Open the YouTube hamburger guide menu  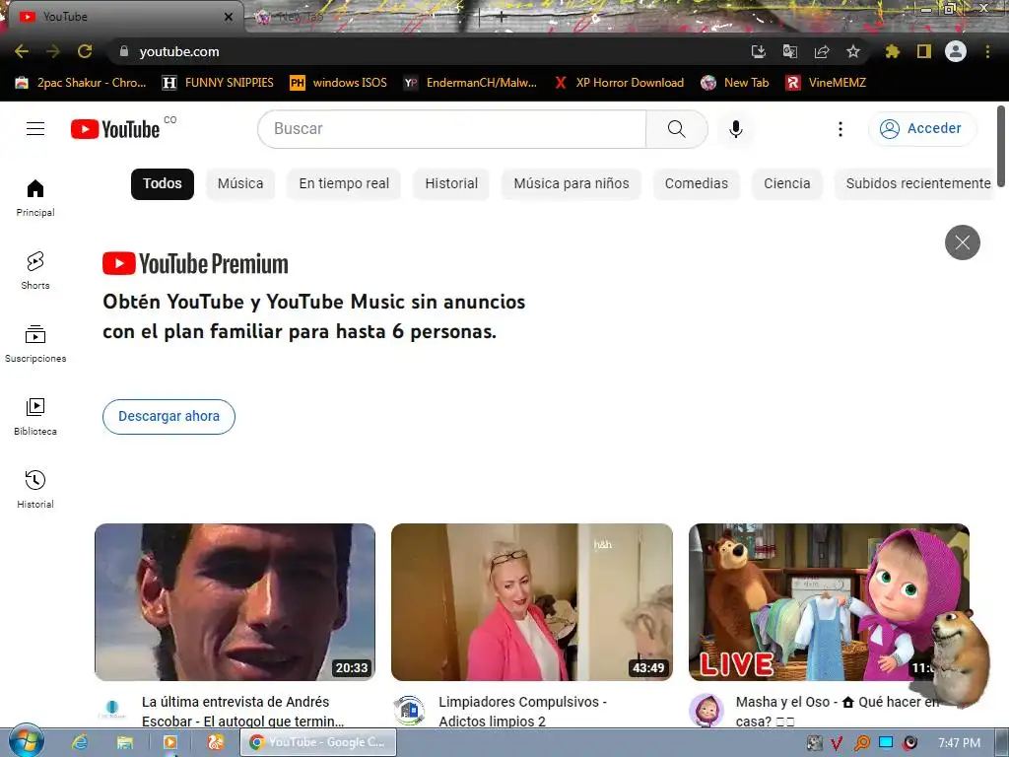tap(35, 129)
